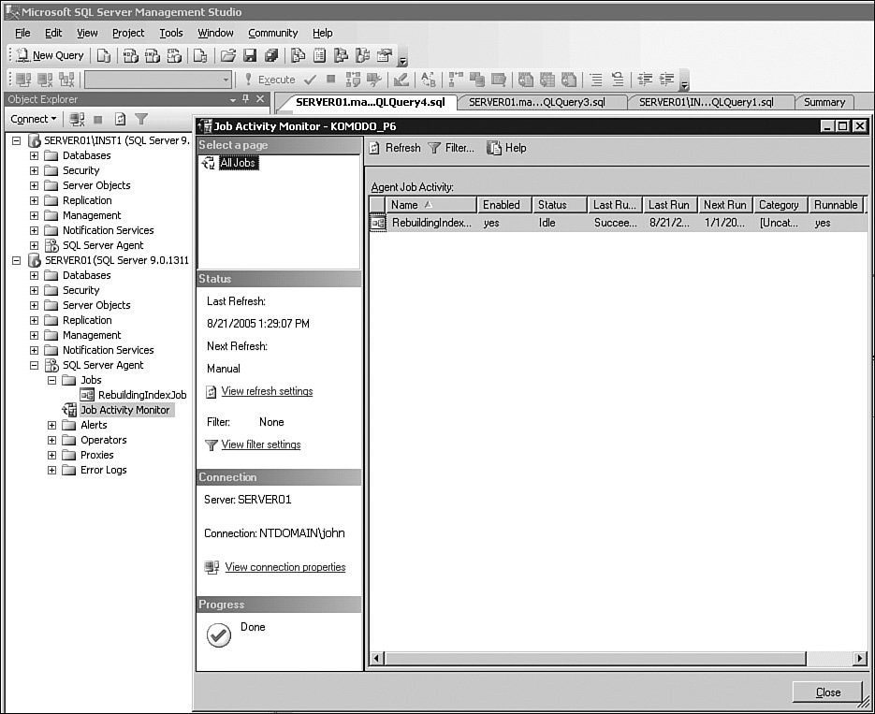Open the Object Explorer window position dropdown
875x714 pixels.
click(x=233, y=99)
